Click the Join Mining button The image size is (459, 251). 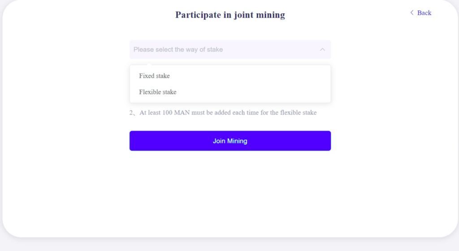[230, 141]
